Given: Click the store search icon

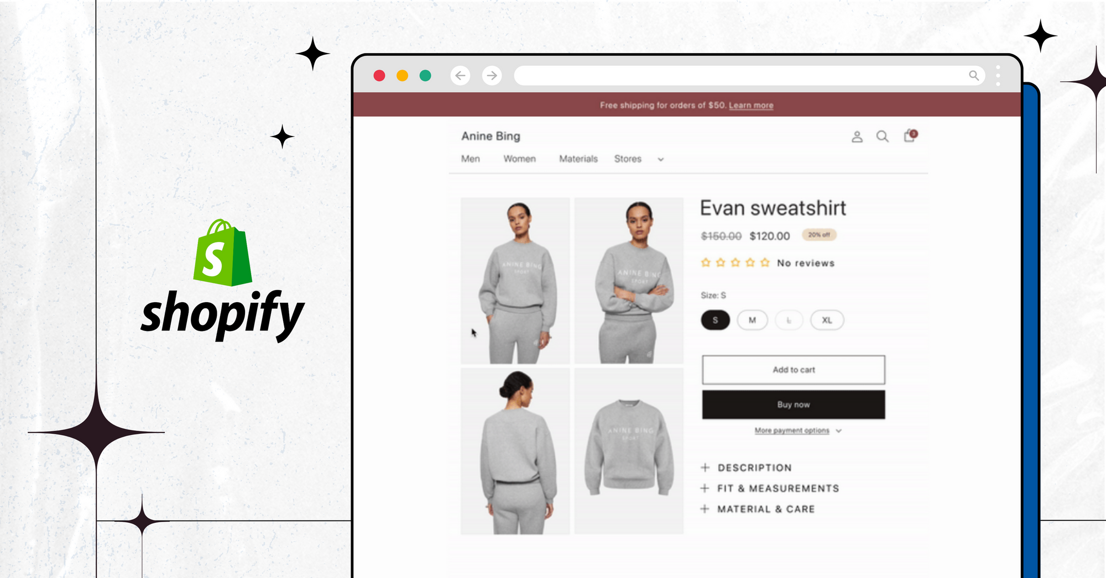Looking at the screenshot, I should click(883, 136).
